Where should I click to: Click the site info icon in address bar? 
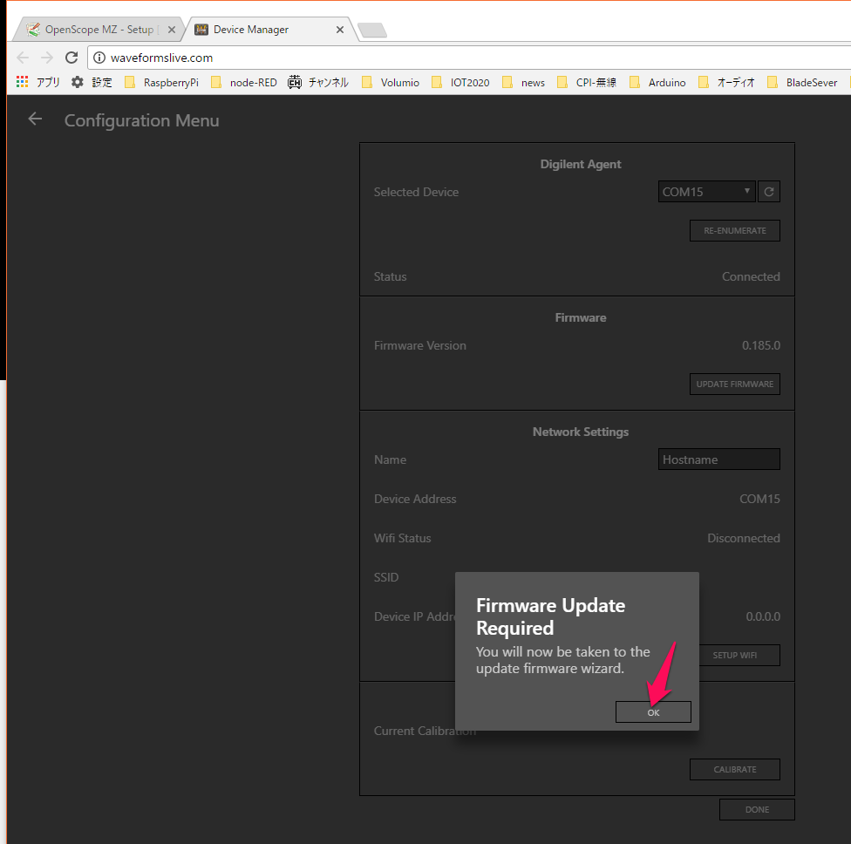point(99,58)
